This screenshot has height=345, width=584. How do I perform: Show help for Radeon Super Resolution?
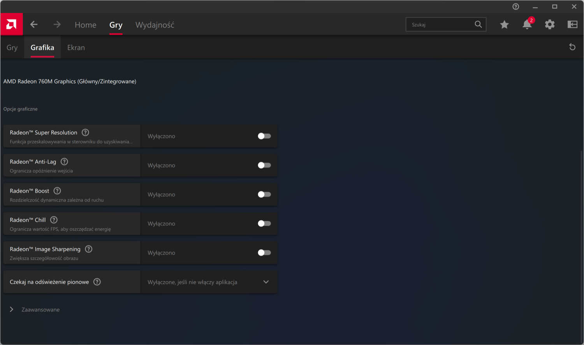86,133
